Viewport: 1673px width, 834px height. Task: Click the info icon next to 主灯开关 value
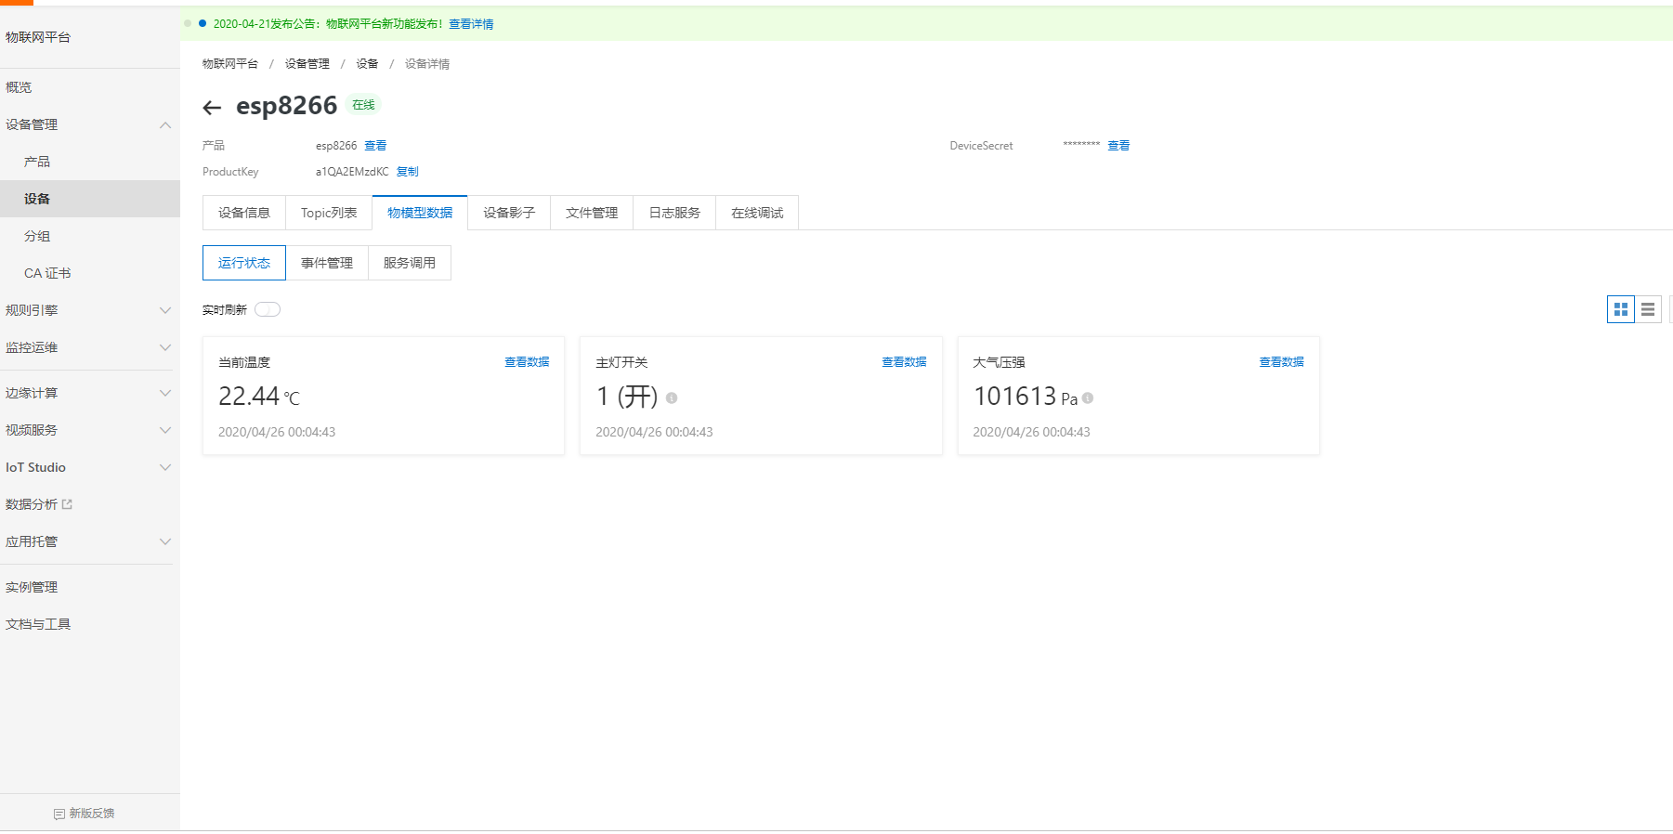(x=672, y=397)
